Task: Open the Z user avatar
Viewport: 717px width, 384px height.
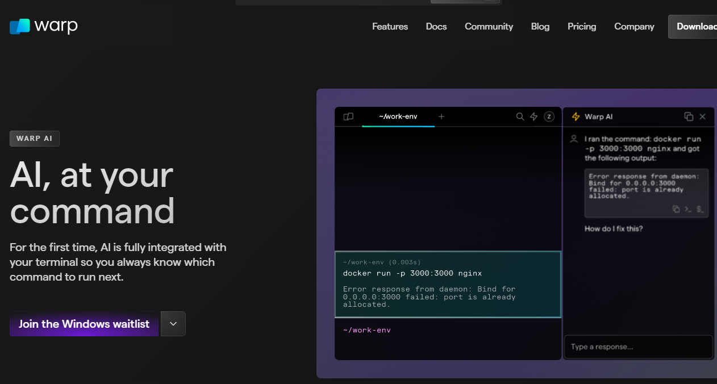Action: click(x=549, y=116)
